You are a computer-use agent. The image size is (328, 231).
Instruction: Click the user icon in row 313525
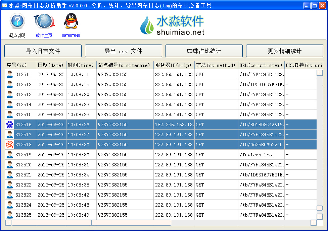(x=10, y=215)
